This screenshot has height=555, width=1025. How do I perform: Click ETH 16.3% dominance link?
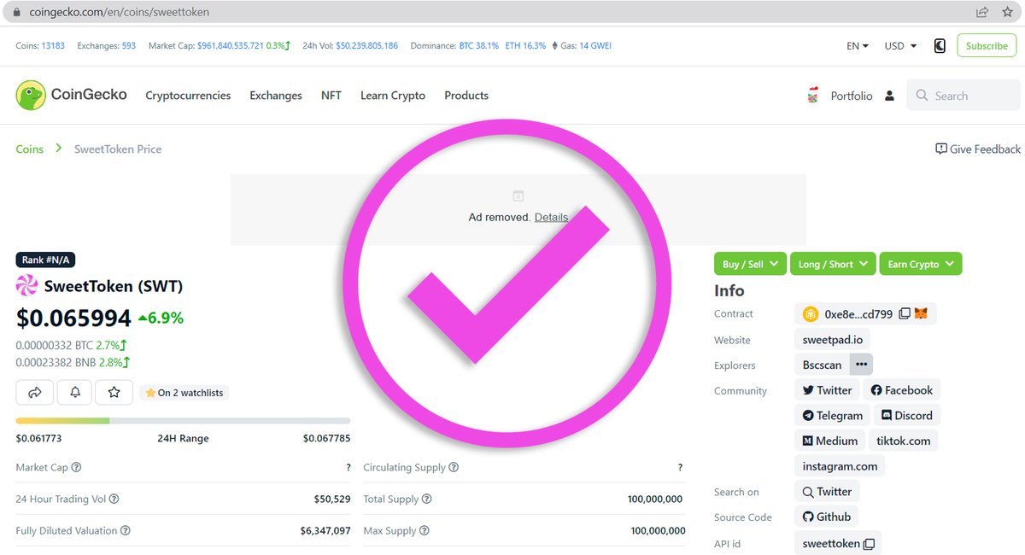pos(525,46)
